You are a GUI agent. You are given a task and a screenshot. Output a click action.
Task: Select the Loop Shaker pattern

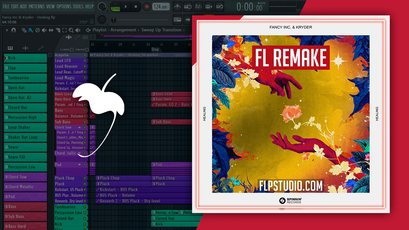point(26,127)
